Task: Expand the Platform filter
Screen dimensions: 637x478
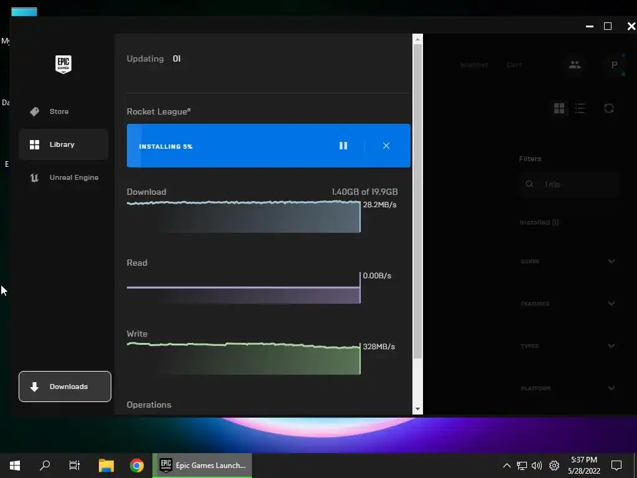Action: (x=568, y=388)
